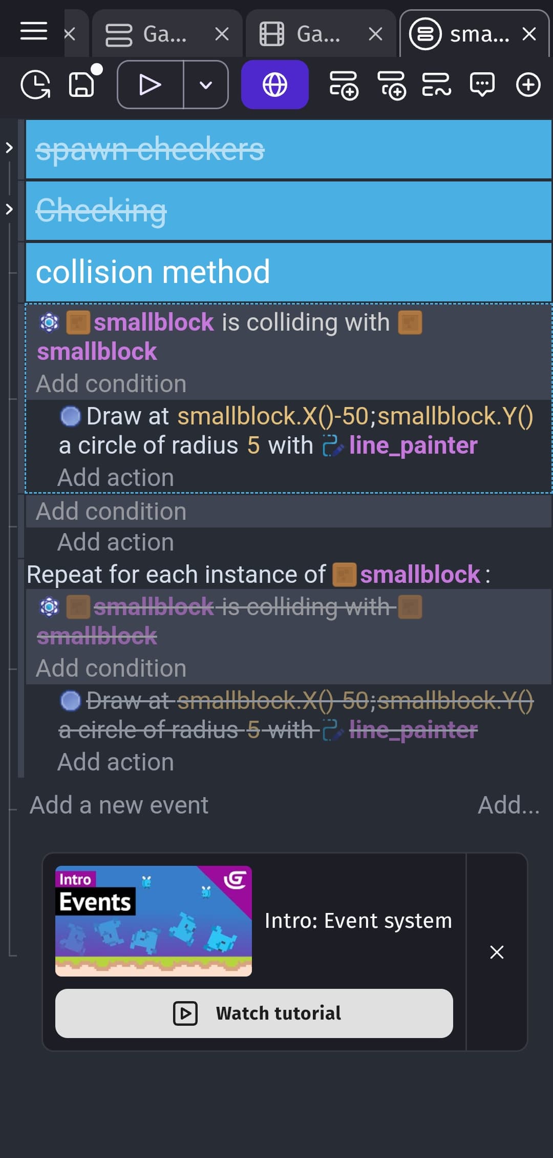Open the hamburger main menu

pyautogui.click(x=34, y=31)
